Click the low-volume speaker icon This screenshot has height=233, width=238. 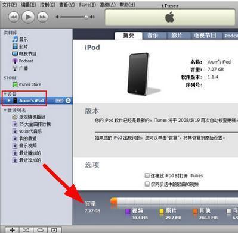(57, 17)
